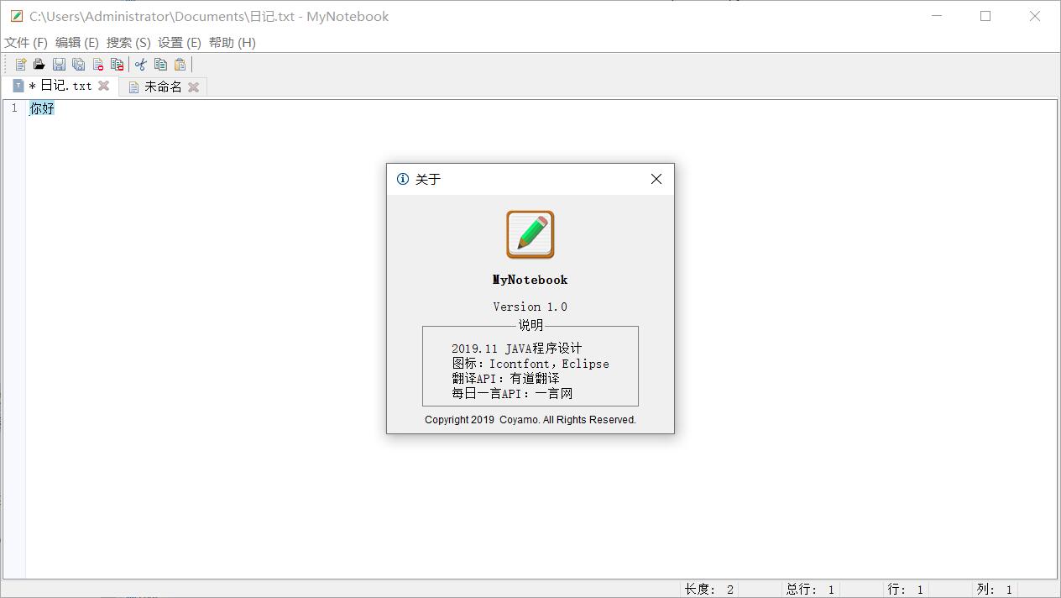Click the 总行: 1 status bar entry
1061x598 pixels.
[x=811, y=590]
